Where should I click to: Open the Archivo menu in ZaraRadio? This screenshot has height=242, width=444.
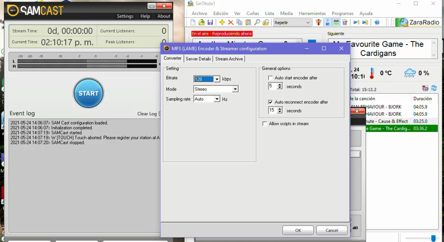[x=200, y=13]
